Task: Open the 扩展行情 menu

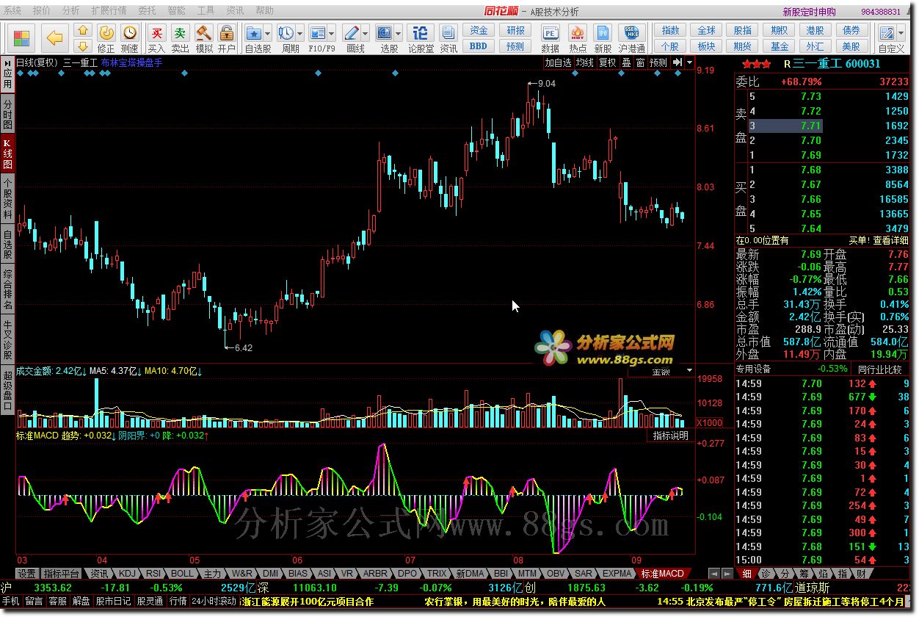Action: pyautogui.click(x=109, y=11)
